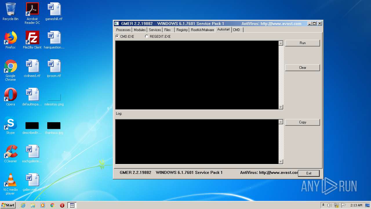371x209 pixels.
Task: Open the Recycle Bin desktop icon
Action: coord(10,12)
